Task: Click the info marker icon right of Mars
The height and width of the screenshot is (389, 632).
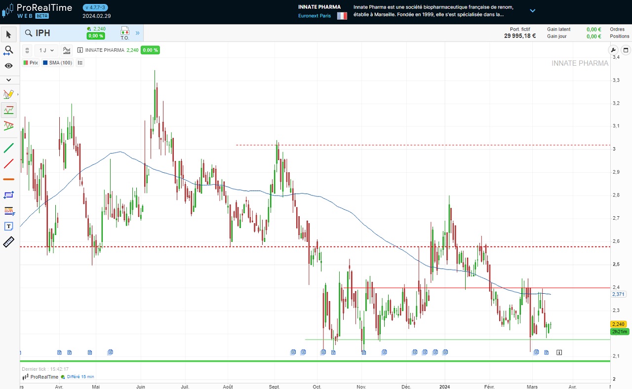Action: pos(559,352)
